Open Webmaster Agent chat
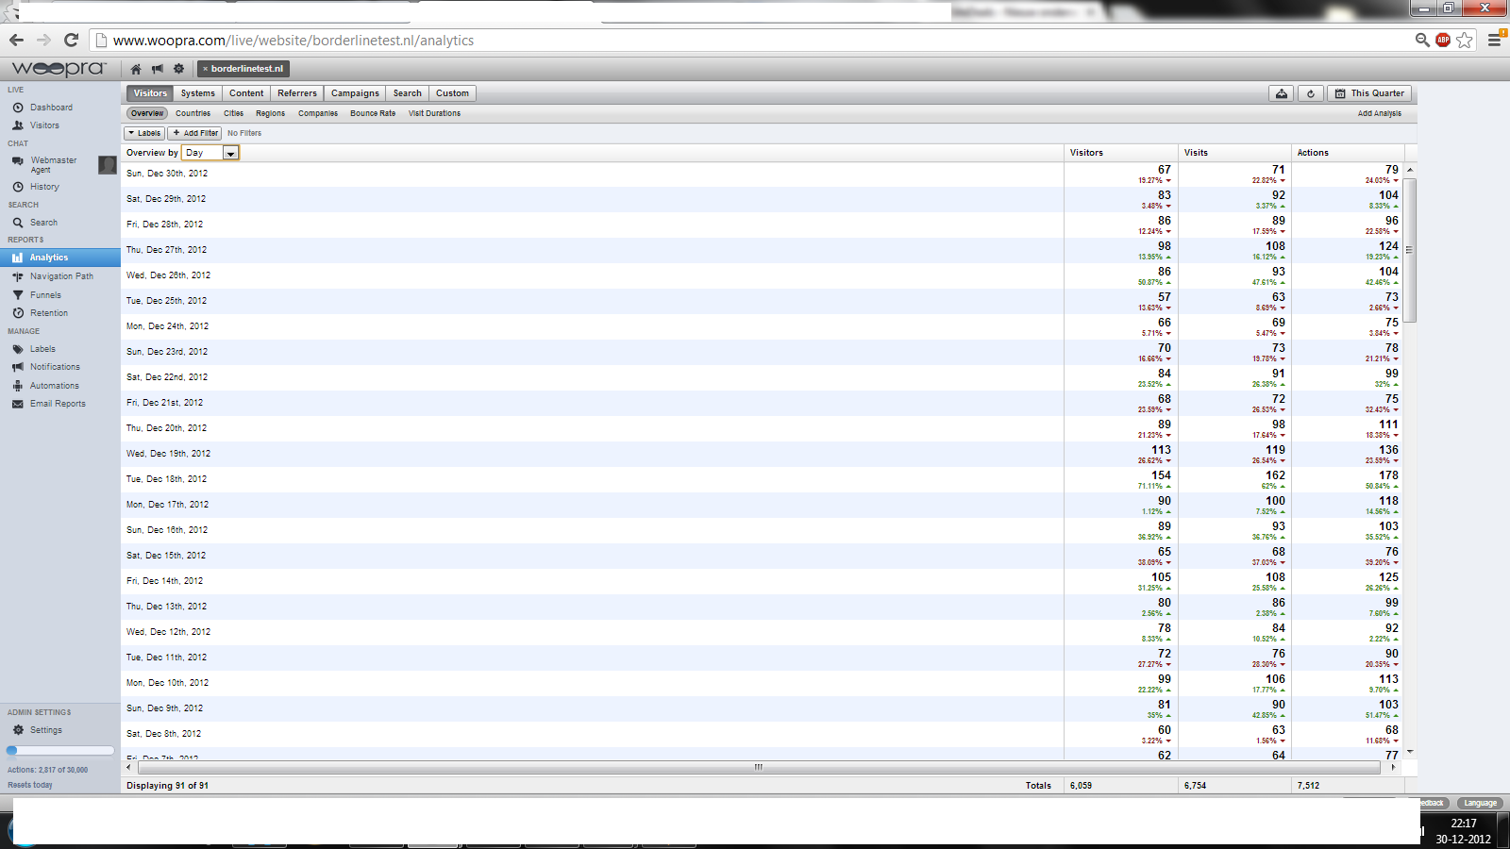 53,164
